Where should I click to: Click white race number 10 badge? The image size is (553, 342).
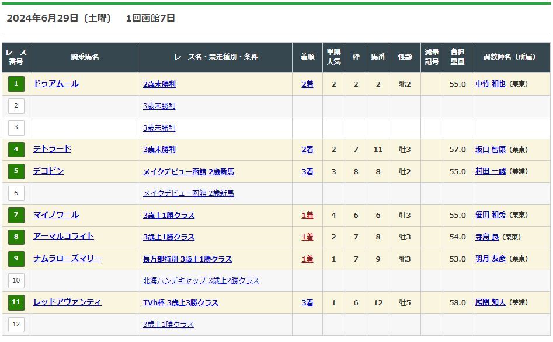click(16, 280)
